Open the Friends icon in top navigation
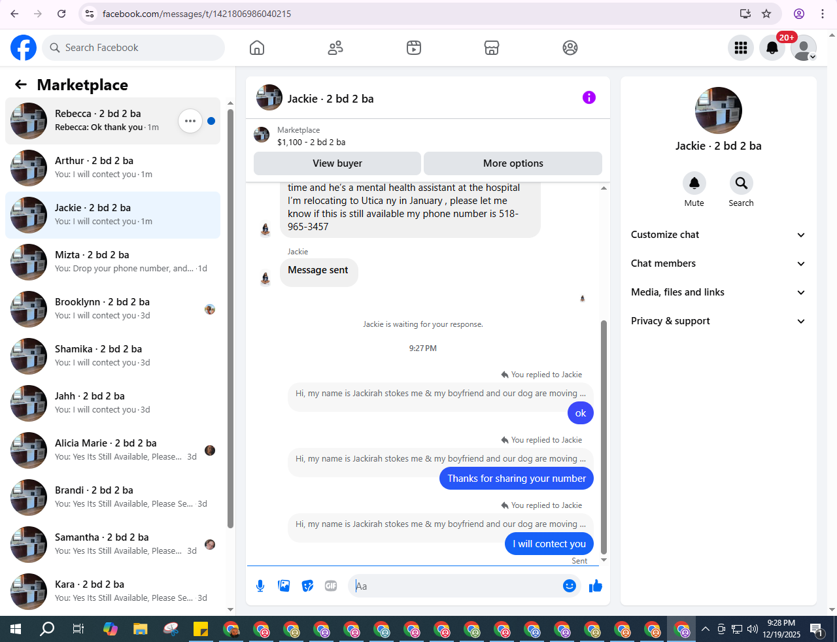837x642 pixels. pyautogui.click(x=335, y=48)
